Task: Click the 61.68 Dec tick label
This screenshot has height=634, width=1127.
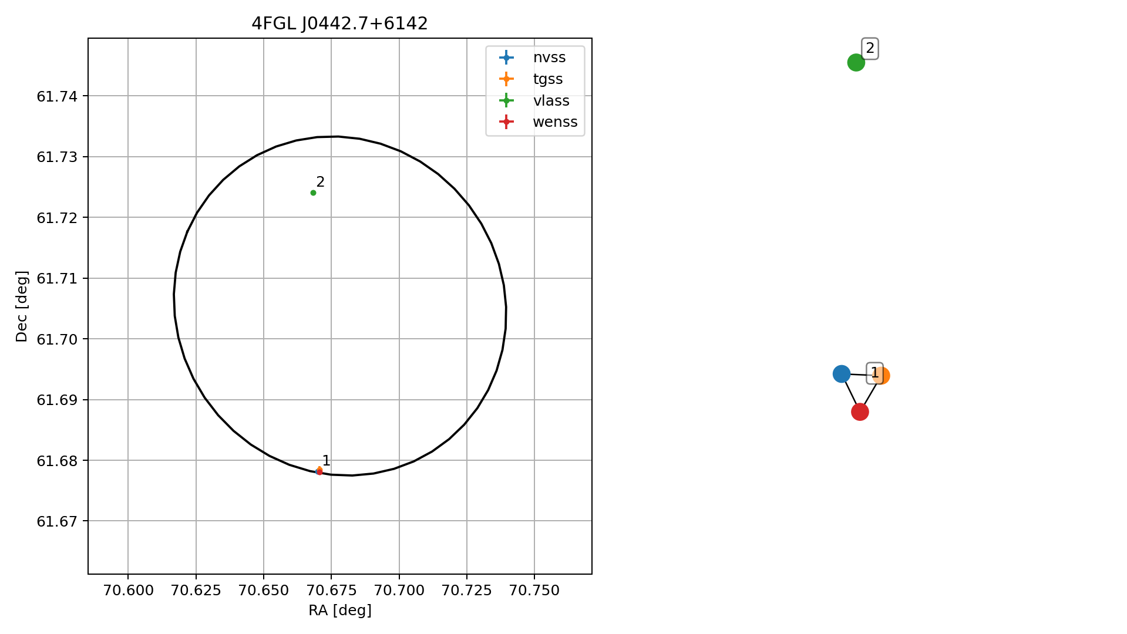Action: click(x=57, y=461)
